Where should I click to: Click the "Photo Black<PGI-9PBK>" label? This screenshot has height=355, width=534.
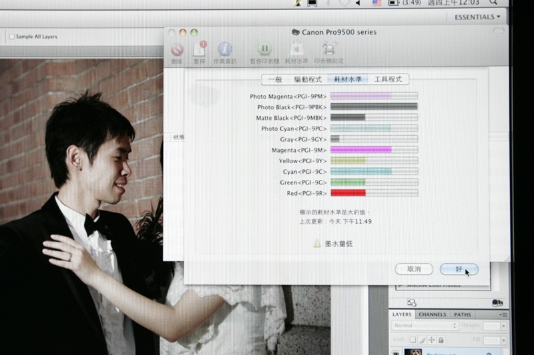tap(292, 107)
